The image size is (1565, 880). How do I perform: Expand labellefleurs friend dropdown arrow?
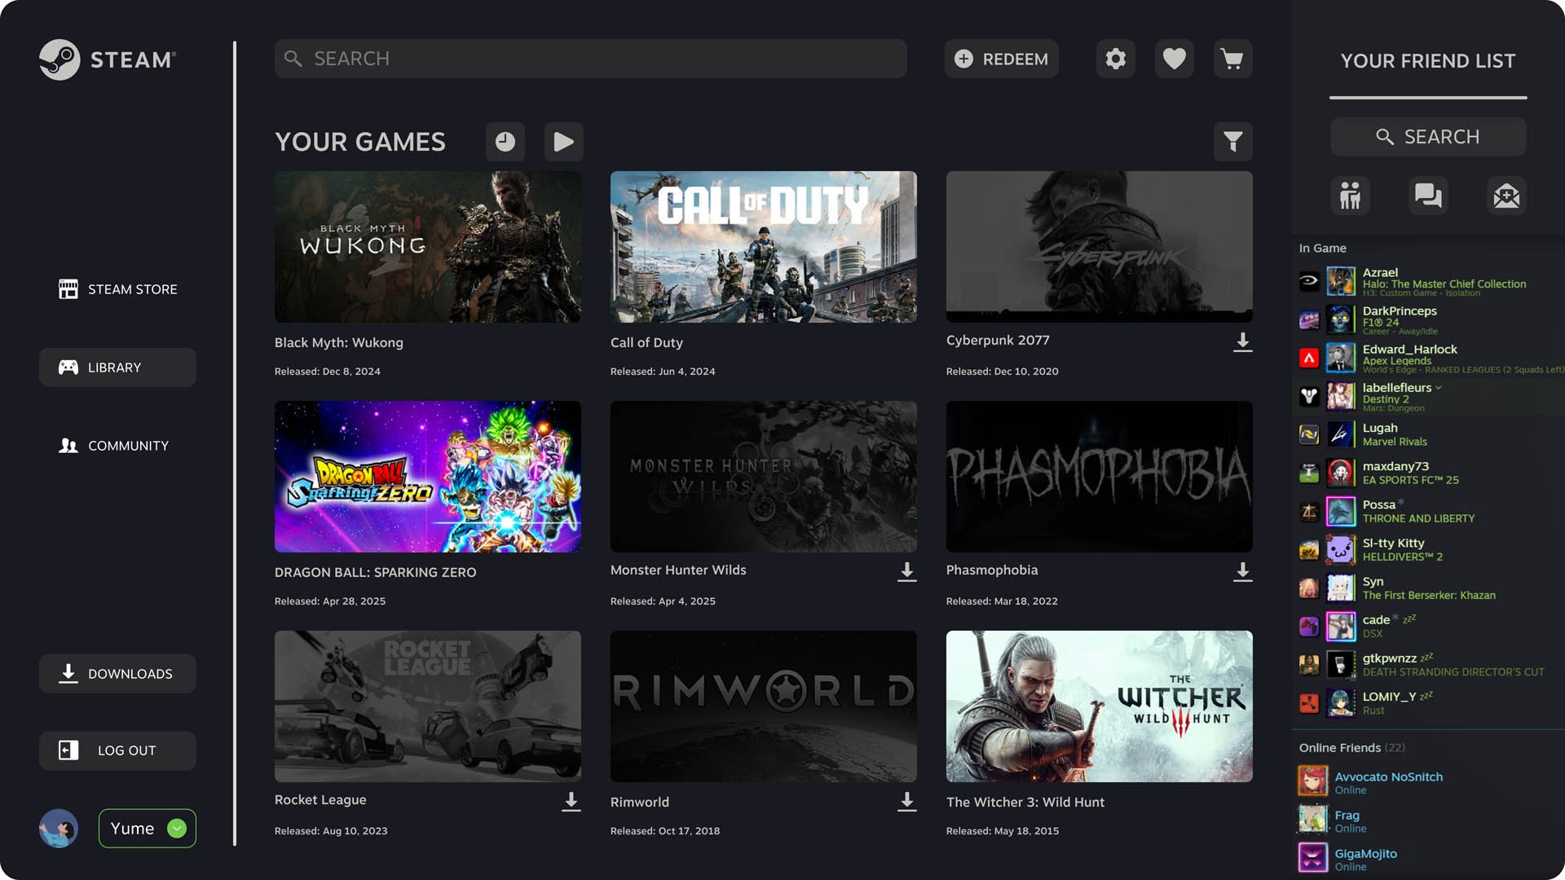(x=1439, y=388)
